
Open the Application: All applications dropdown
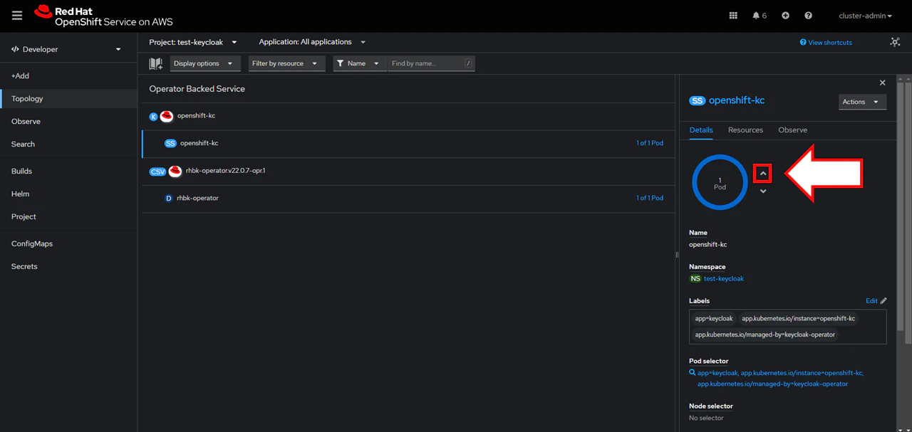pos(312,42)
